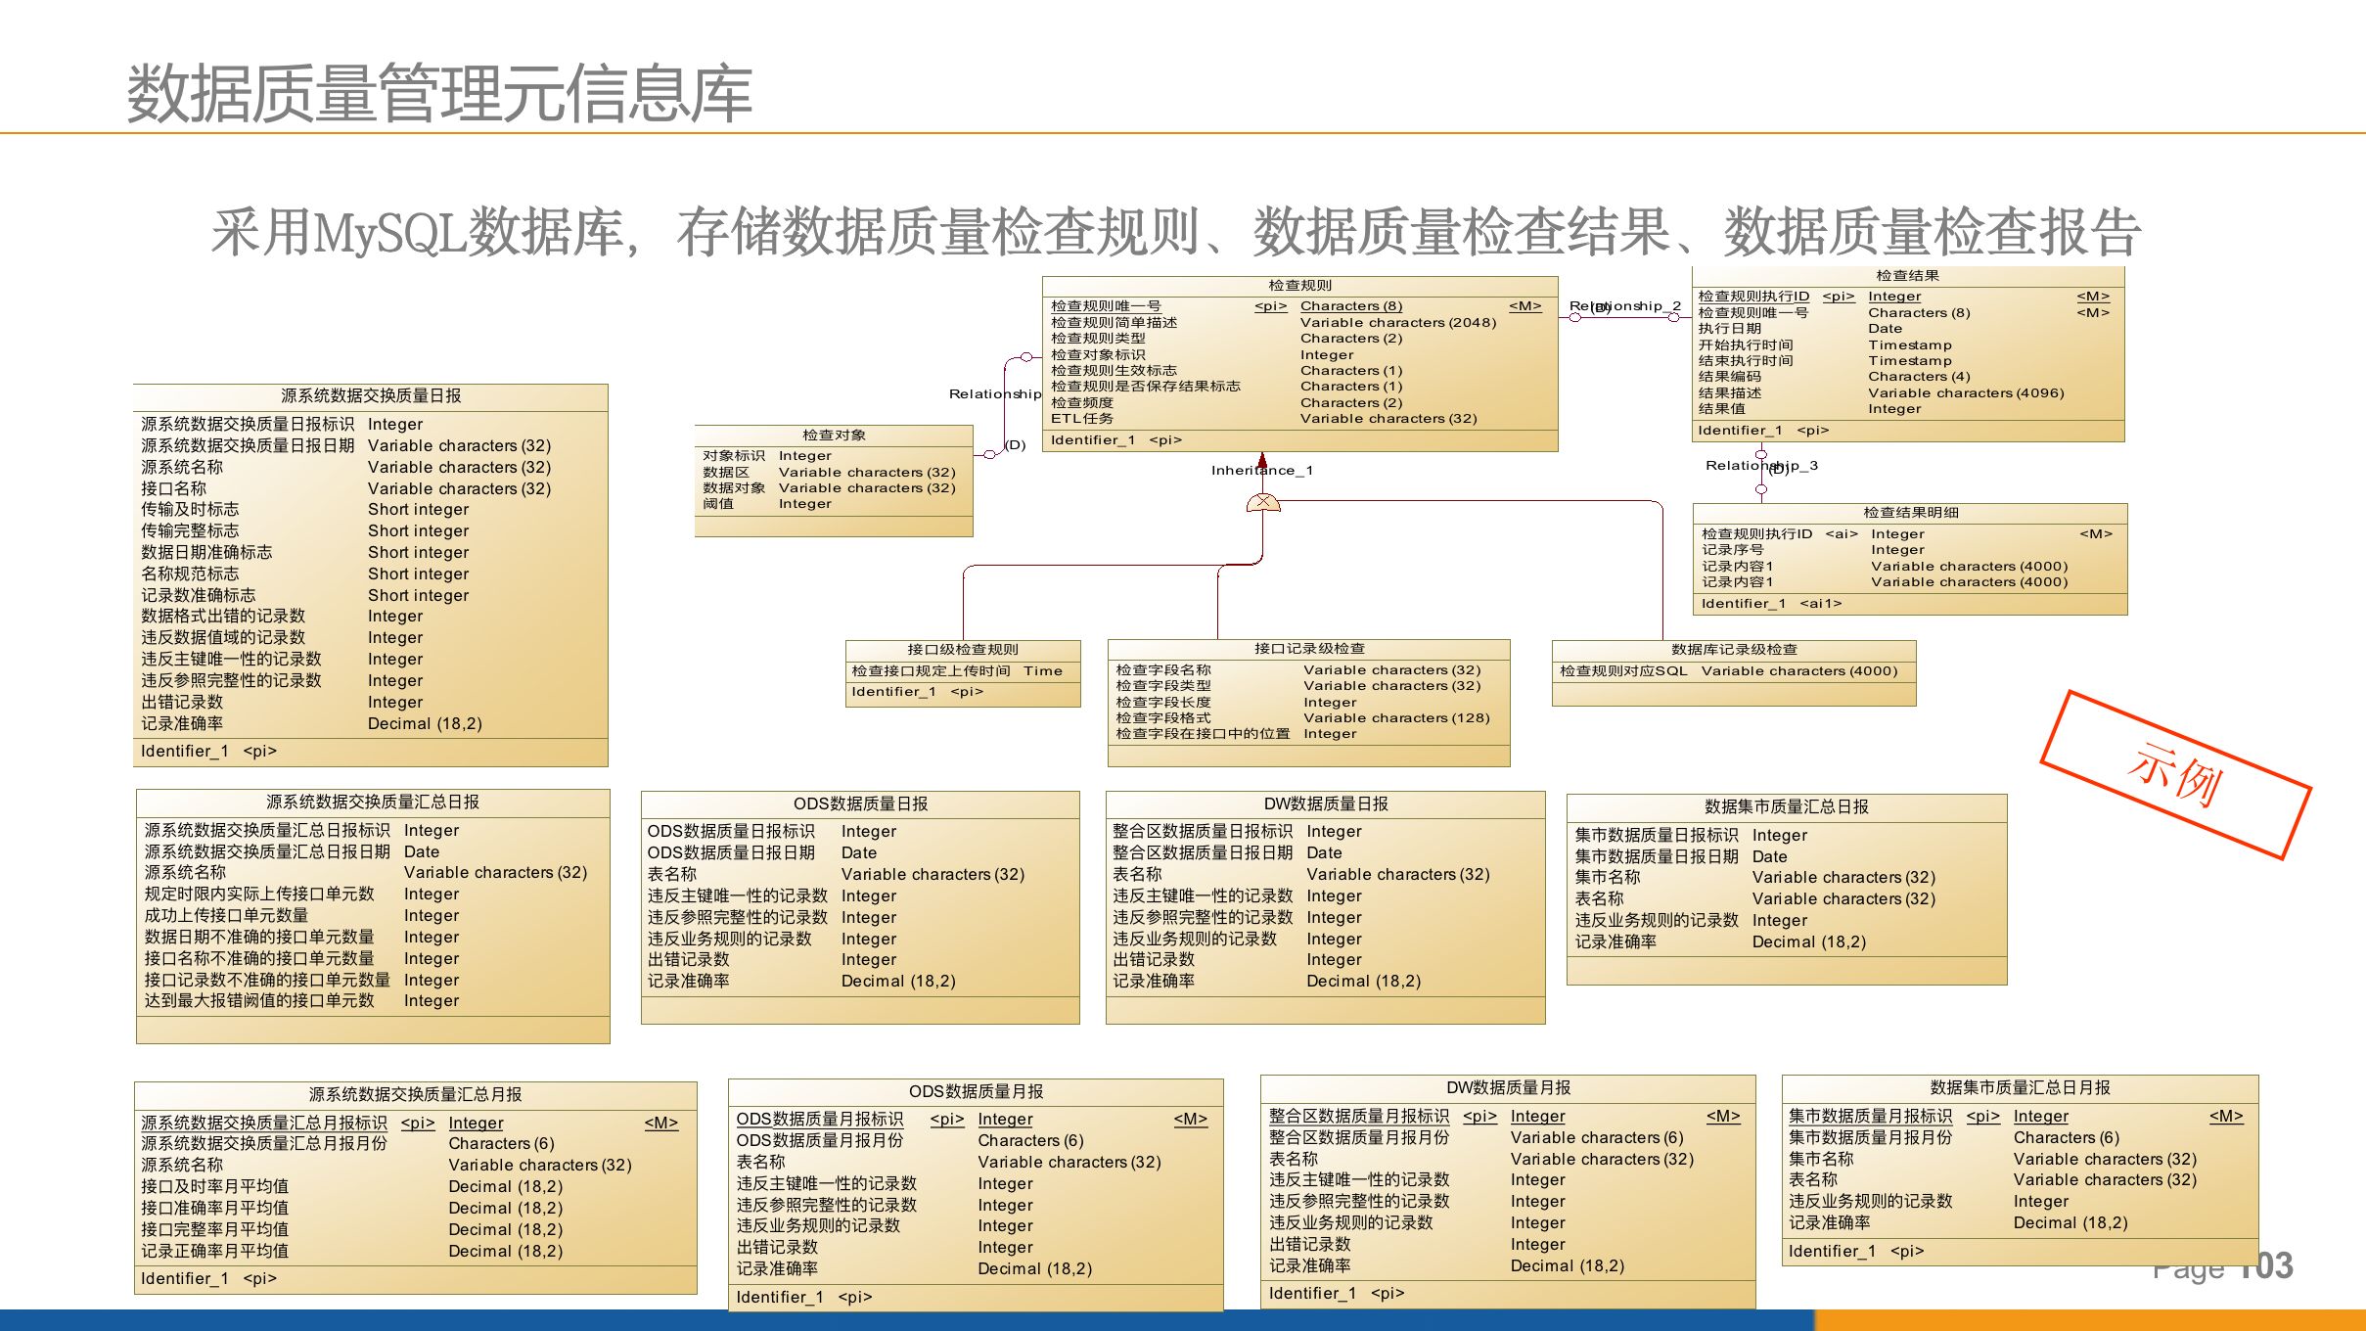2366x1331 pixels.
Task: Select the DW数据质量日报 table title
Action: 1326,804
